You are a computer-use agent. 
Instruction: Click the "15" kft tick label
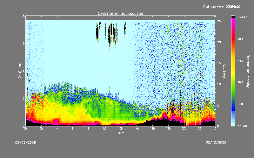click(219, 63)
